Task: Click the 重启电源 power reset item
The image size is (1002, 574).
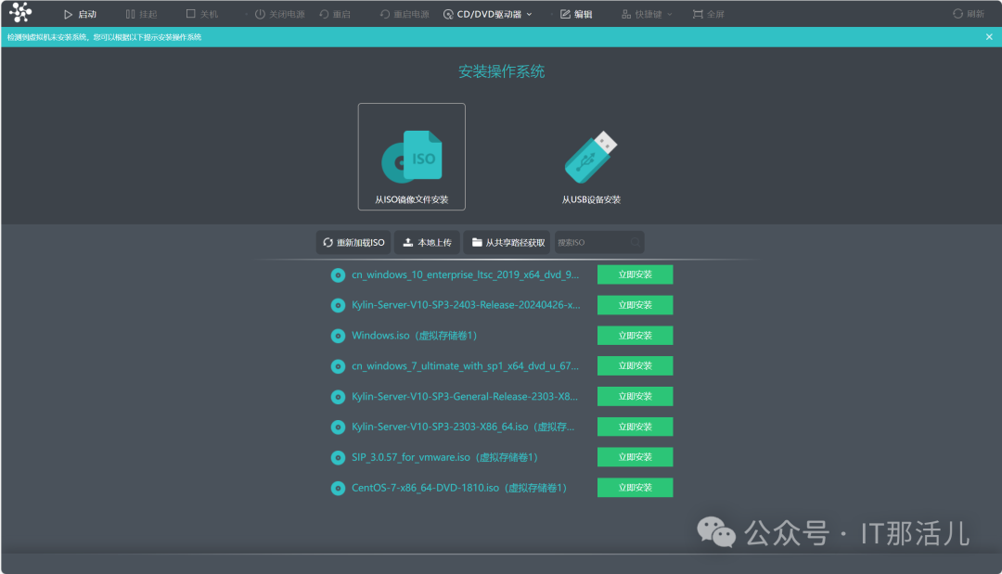Action: coord(405,14)
